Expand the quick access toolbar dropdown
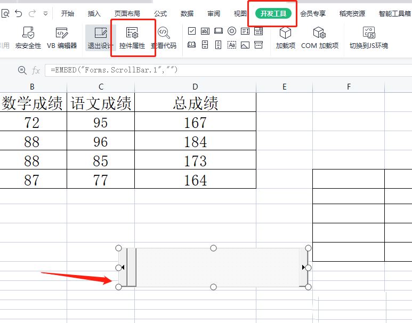This screenshot has height=323, width=412. pyautogui.click(x=45, y=13)
